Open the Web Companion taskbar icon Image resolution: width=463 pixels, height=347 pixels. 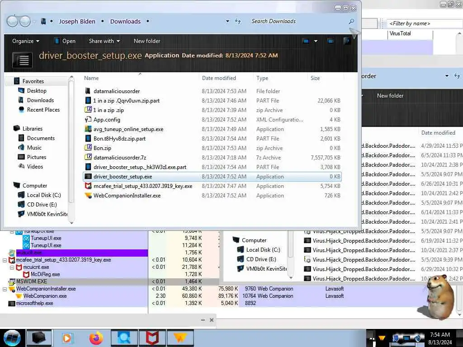[x=180, y=338]
